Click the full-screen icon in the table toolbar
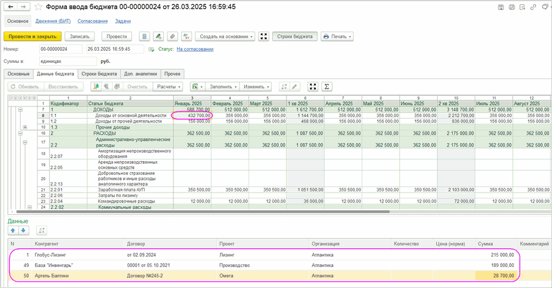 point(313,87)
